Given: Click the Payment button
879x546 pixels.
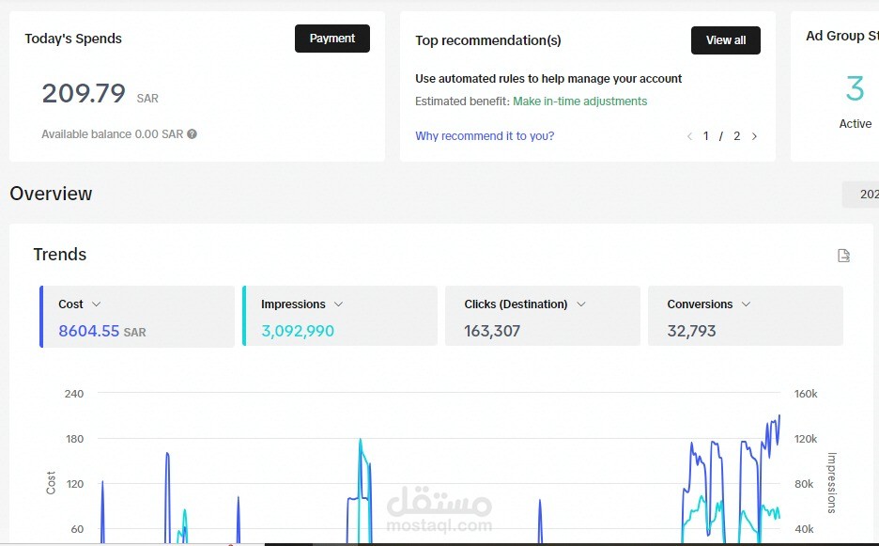Looking at the screenshot, I should pyautogui.click(x=332, y=39).
